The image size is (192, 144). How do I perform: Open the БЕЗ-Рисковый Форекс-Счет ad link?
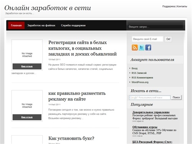[x=152, y=142]
